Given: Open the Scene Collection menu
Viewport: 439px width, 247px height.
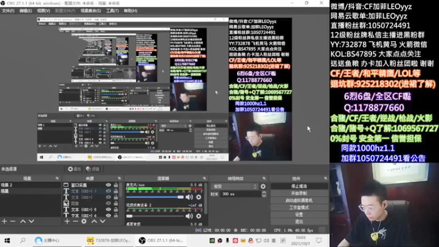Looking at the screenshot, I should [91, 10].
